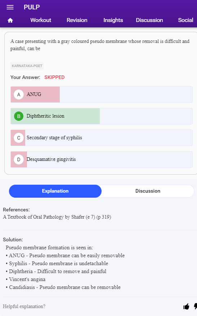Select option C circle
197x316 pixels.
[x=19, y=138]
